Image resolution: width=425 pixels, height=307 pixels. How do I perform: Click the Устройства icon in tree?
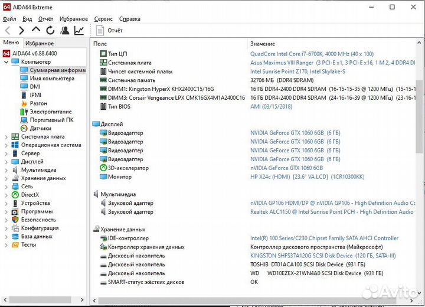(x=15, y=203)
